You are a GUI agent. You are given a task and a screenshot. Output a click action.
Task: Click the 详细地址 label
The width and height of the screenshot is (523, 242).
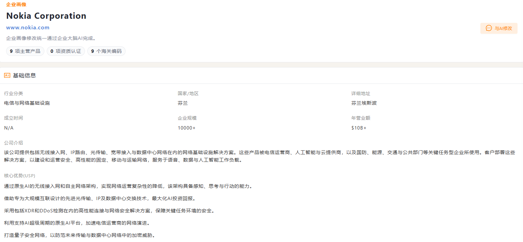tap(361, 93)
